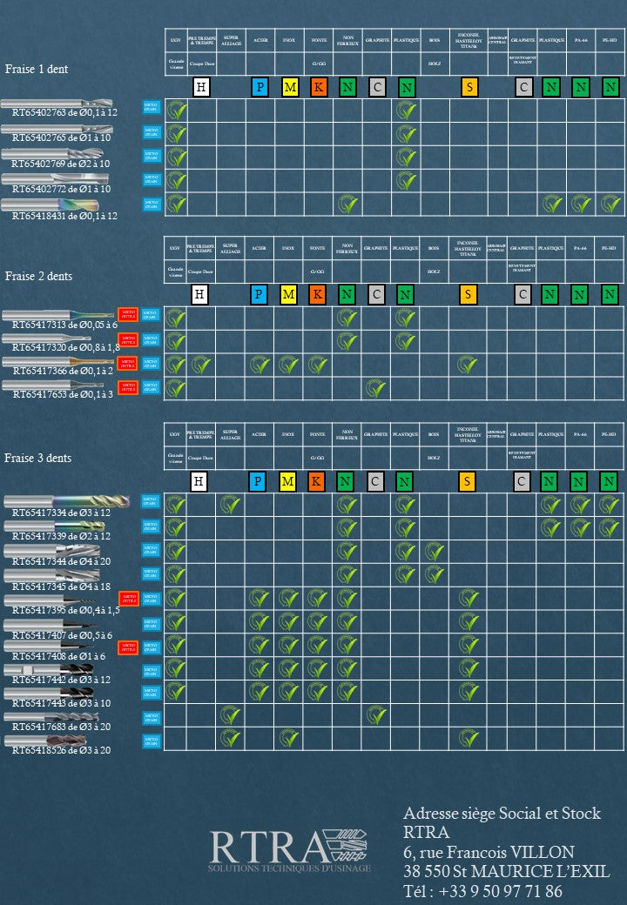Click the RT65417366 gold-tipped mill image
Image resolution: width=627 pixels, height=905 pixels.
(57, 362)
